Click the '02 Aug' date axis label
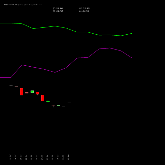165x165 pixels. tap(68, 157)
